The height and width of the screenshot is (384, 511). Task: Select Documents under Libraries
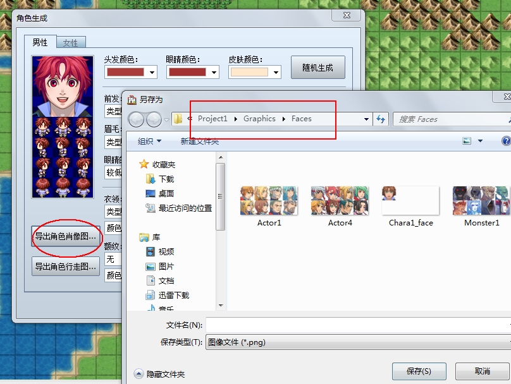pyautogui.click(x=166, y=281)
